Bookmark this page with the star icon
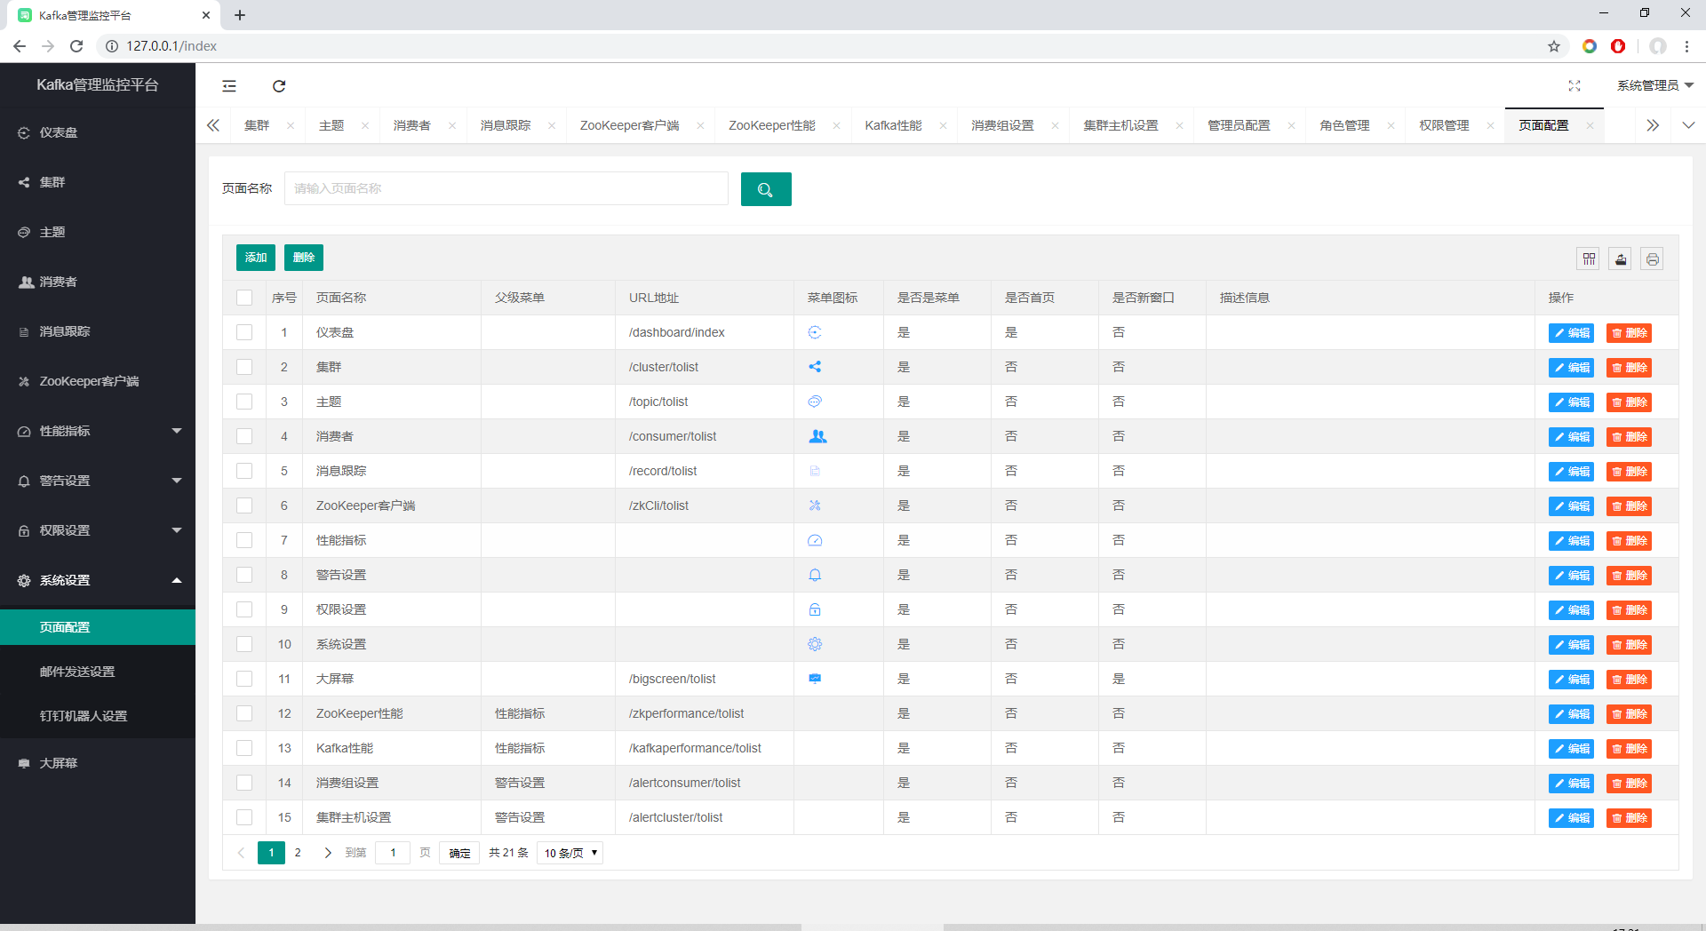 click(x=1554, y=46)
